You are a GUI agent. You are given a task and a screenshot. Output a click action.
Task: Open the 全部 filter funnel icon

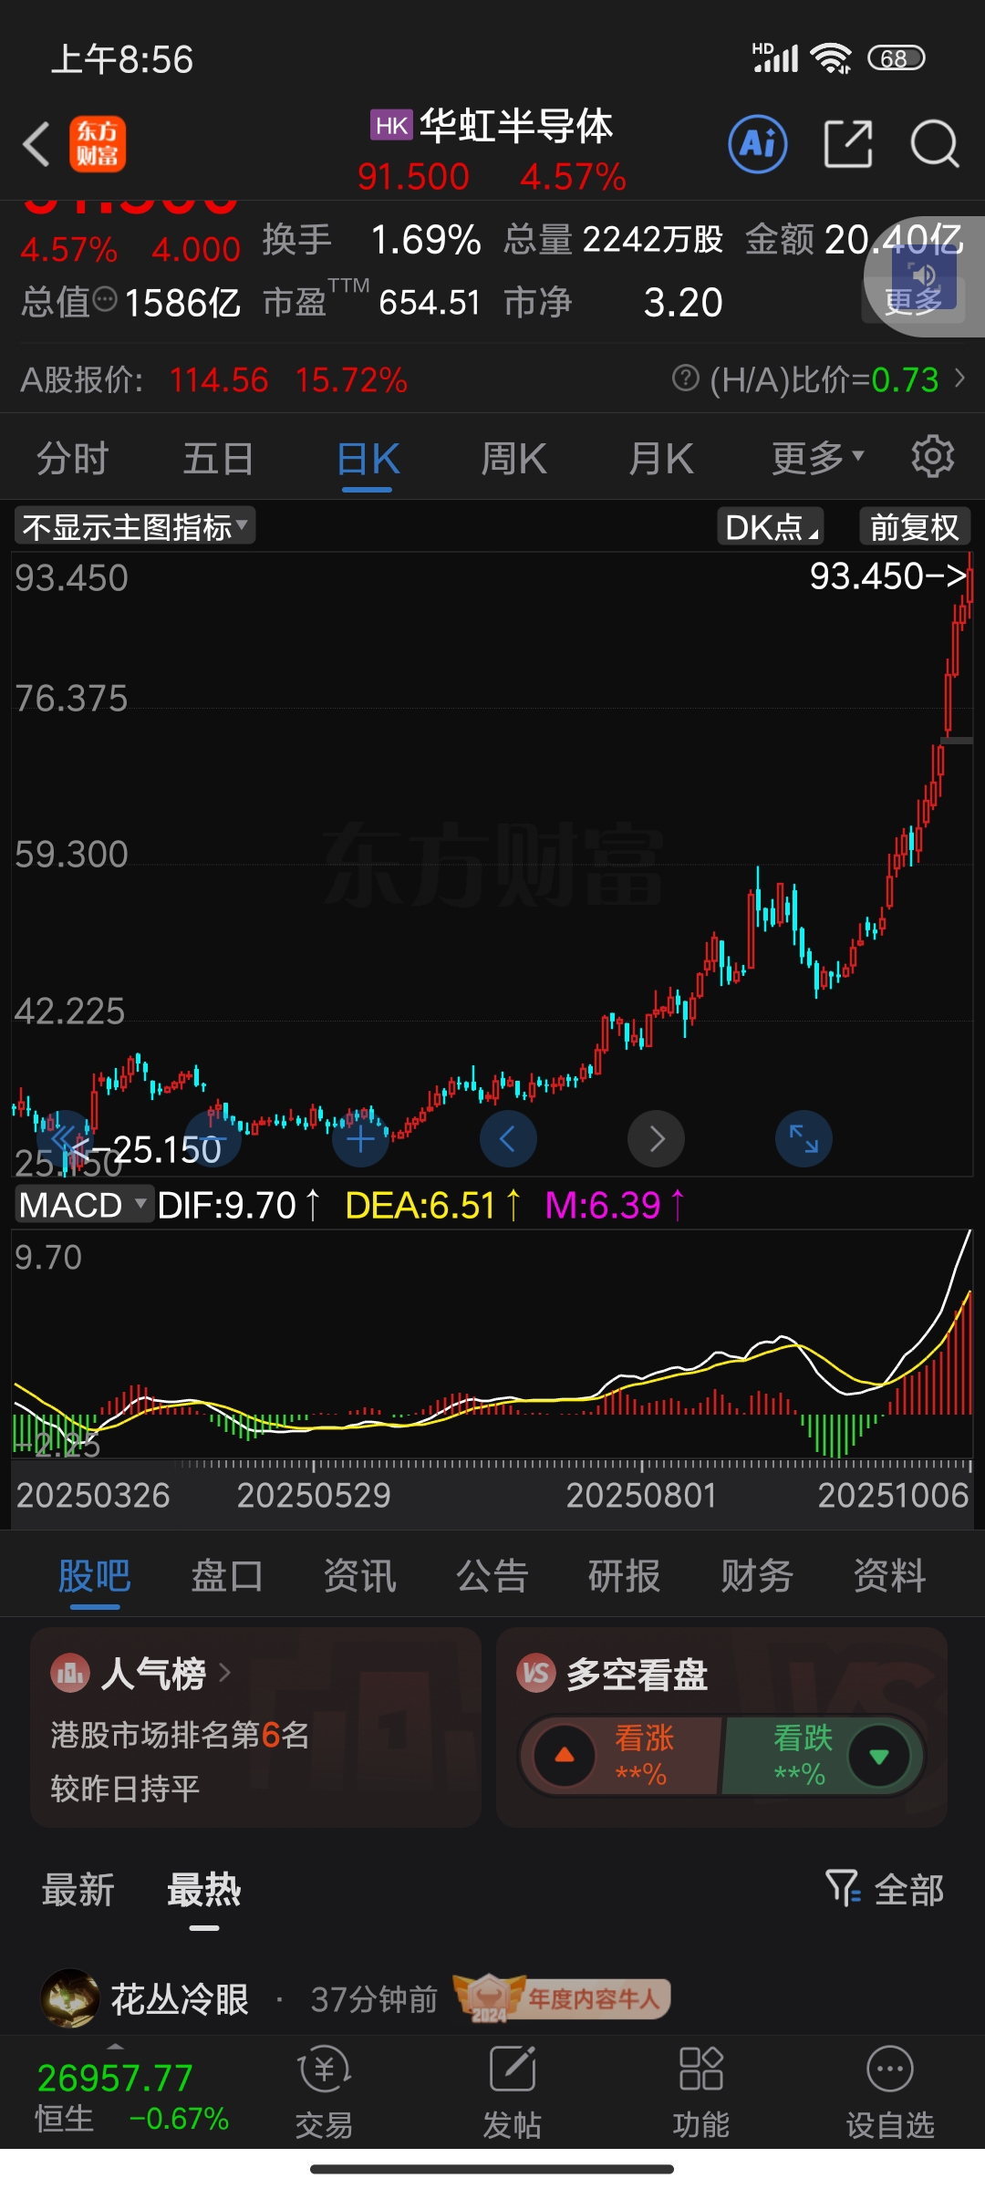click(843, 1888)
